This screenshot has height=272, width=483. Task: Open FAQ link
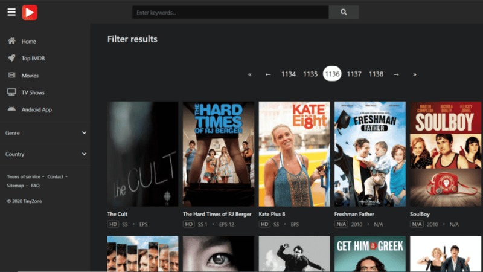[35, 186]
